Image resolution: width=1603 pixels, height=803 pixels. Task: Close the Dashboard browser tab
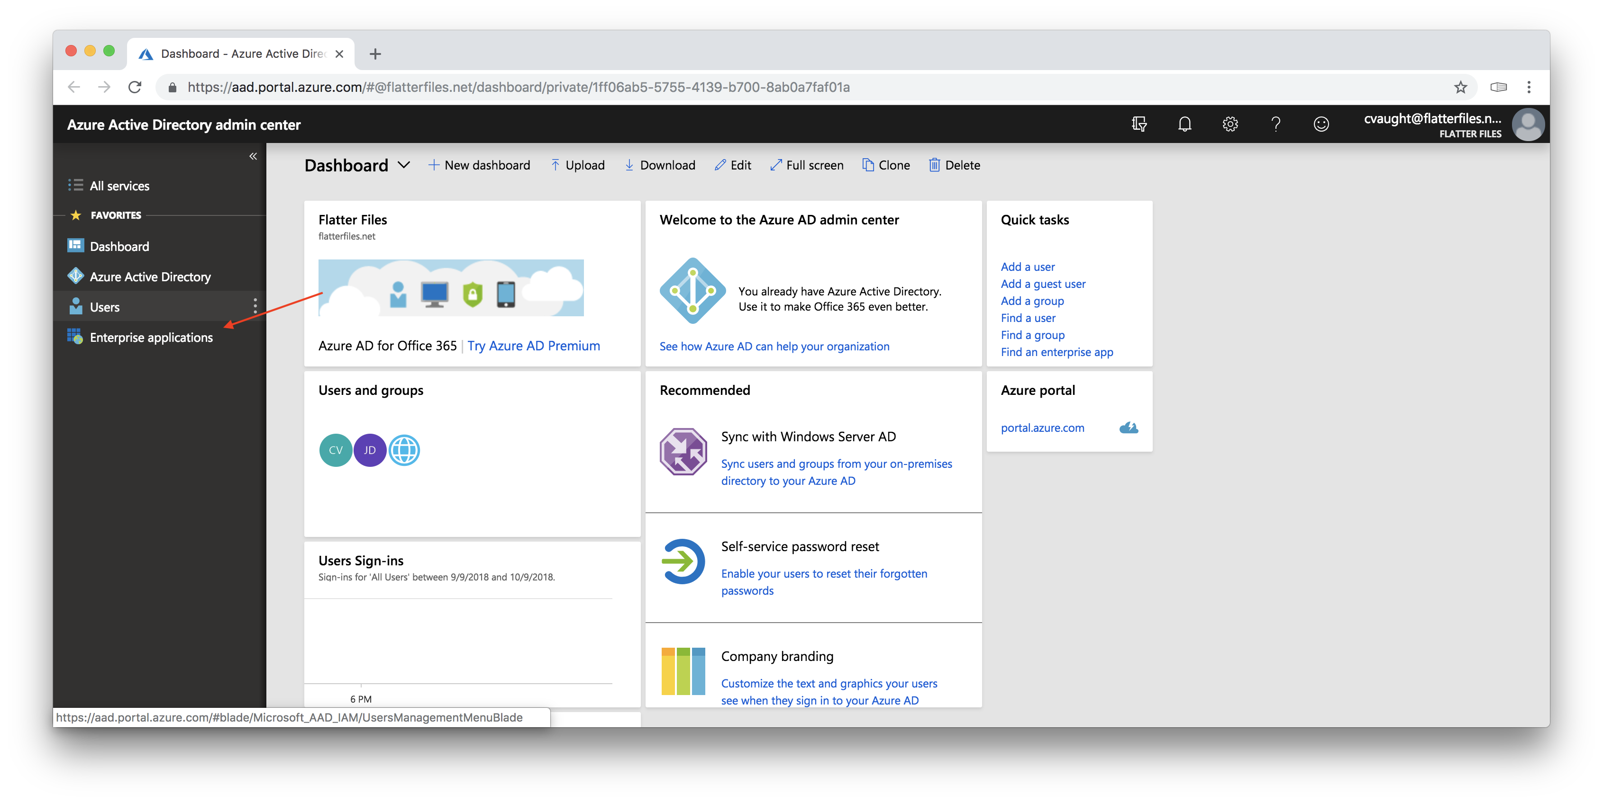pos(339,54)
